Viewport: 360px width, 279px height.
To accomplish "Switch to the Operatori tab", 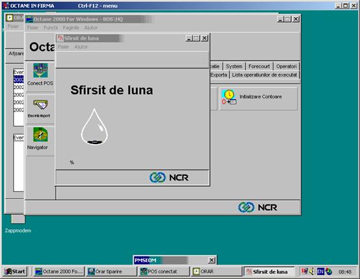I will (x=287, y=66).
